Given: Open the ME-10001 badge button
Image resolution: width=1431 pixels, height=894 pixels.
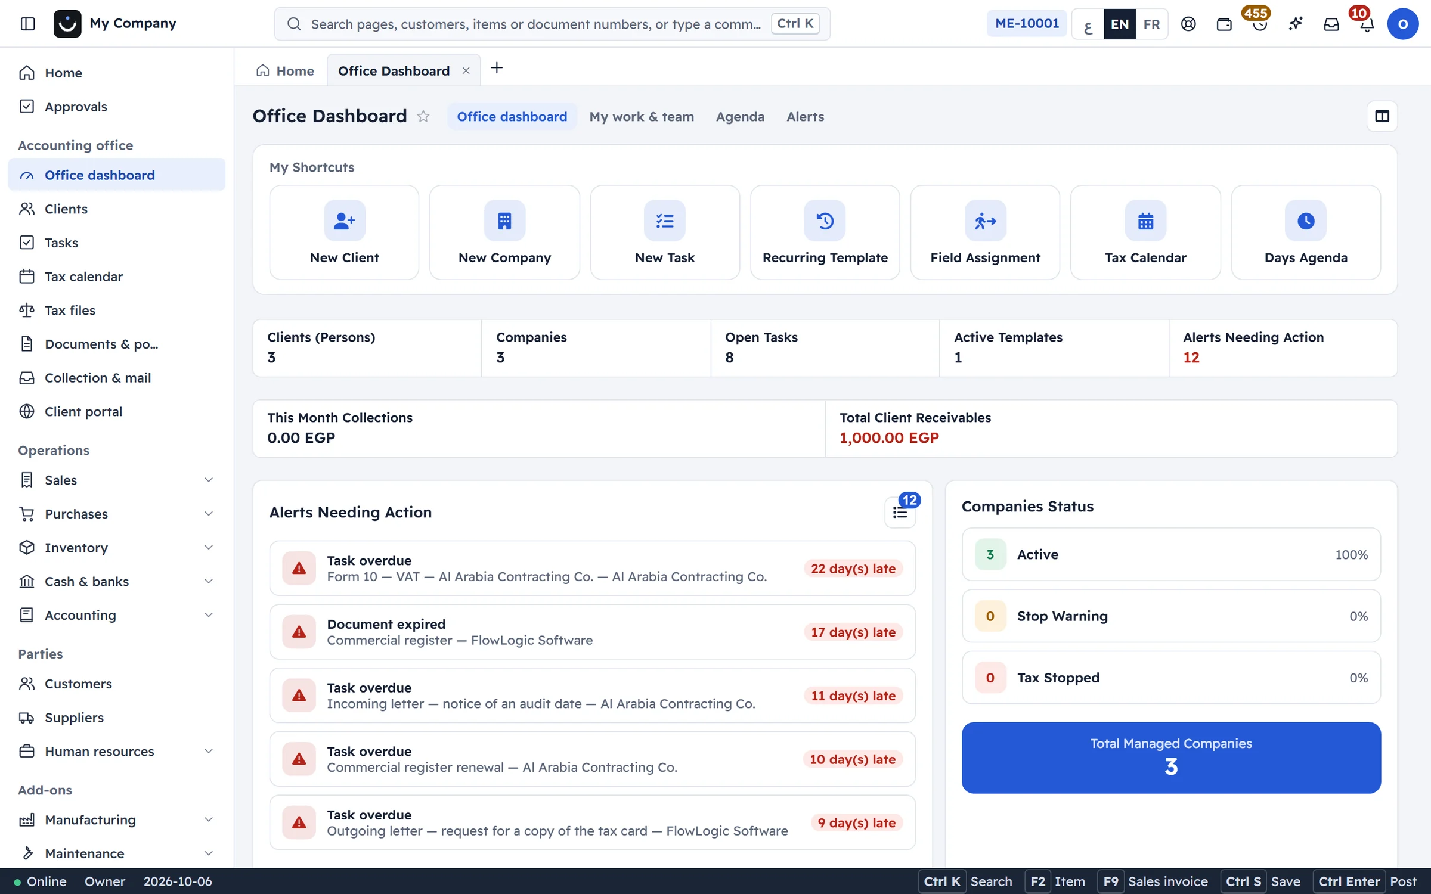Looking at the screenshot, I should click(1027, 24).
